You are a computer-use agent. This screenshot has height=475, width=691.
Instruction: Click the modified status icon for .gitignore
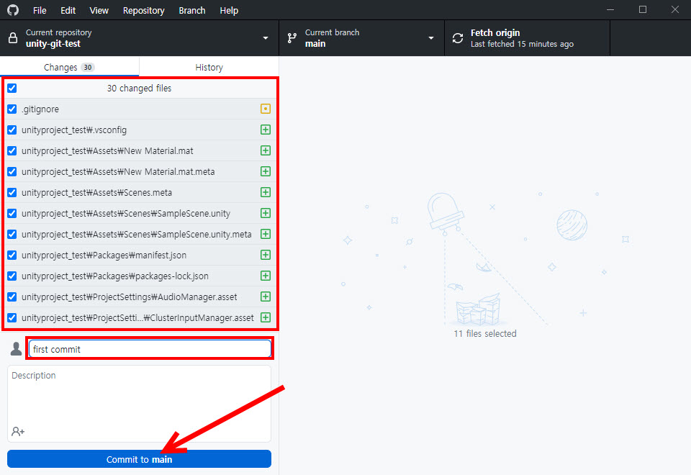(x=266, y=109)
